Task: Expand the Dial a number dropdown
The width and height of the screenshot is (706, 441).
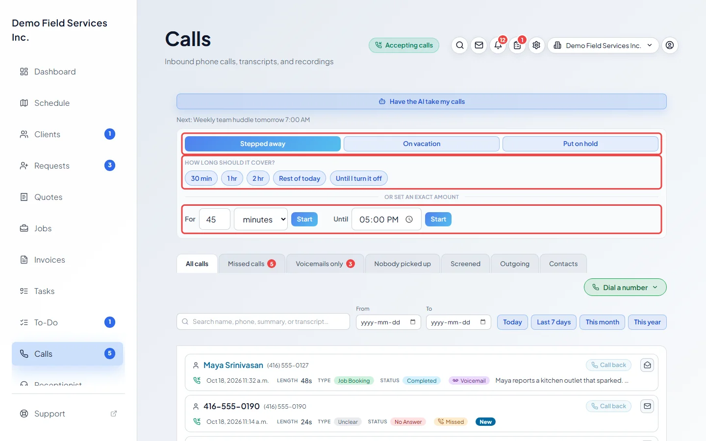Action: coord(625,288)
